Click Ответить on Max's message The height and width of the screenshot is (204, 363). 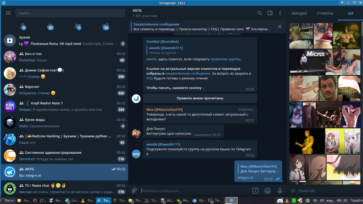[246, 110]
